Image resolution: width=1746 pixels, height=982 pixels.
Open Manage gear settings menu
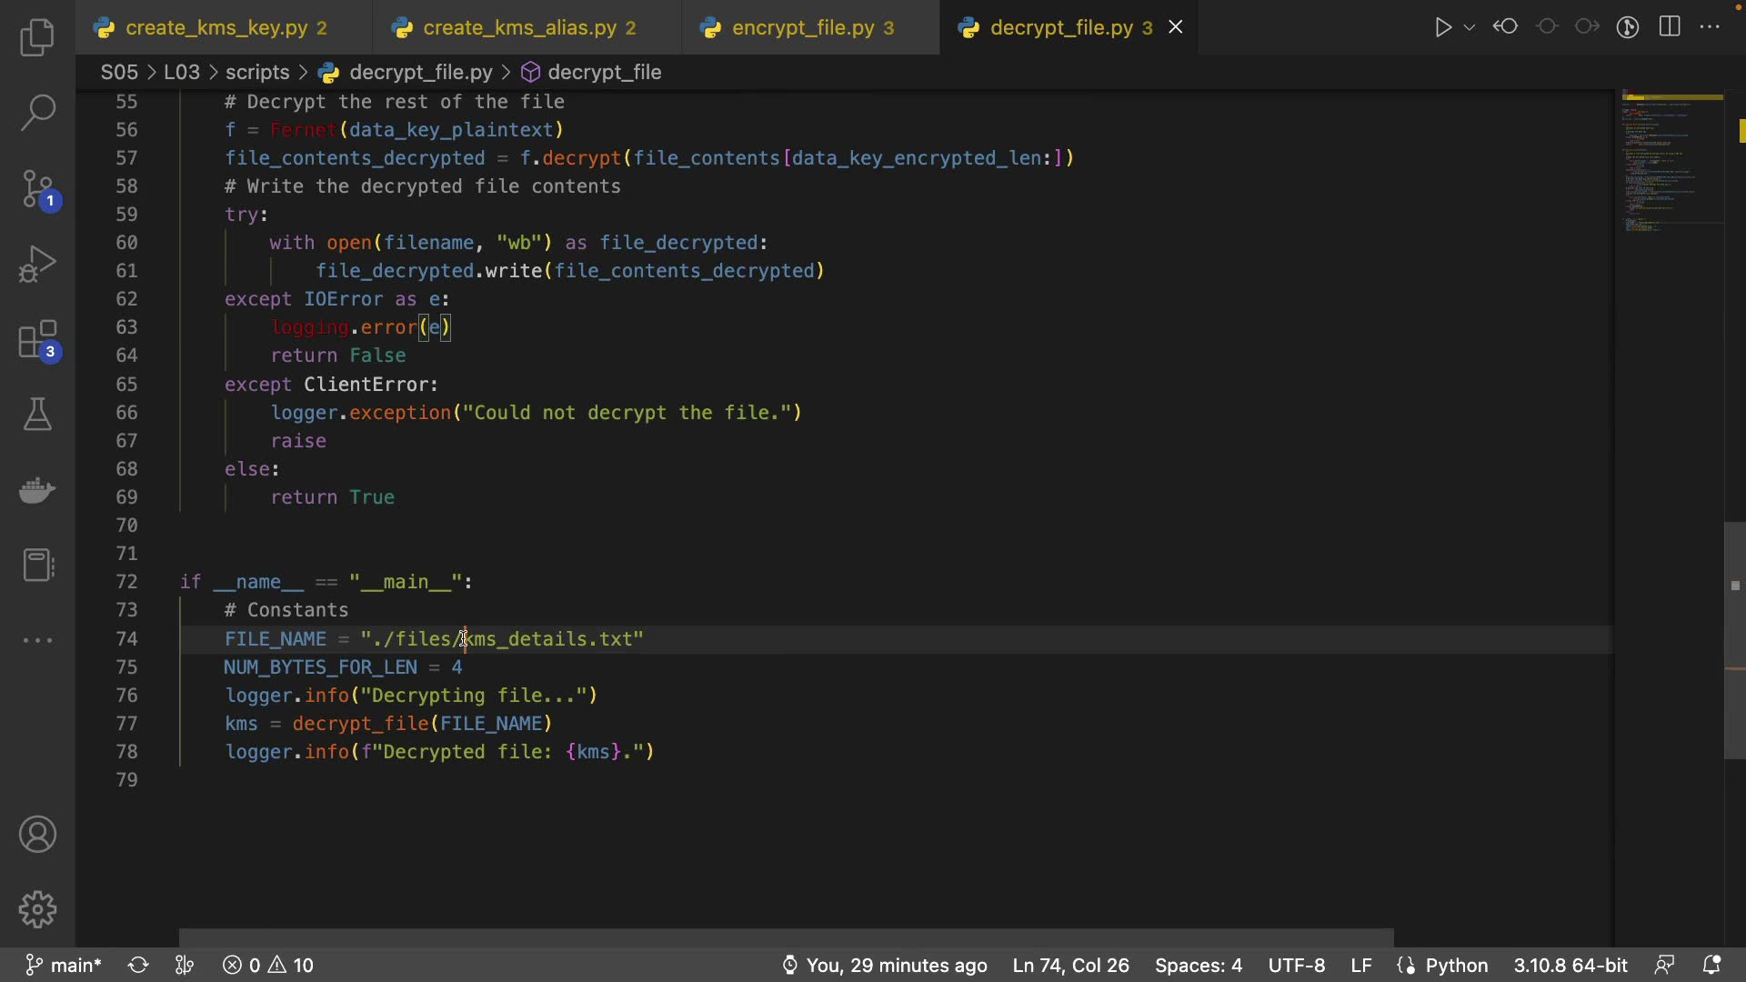(37, 909)
